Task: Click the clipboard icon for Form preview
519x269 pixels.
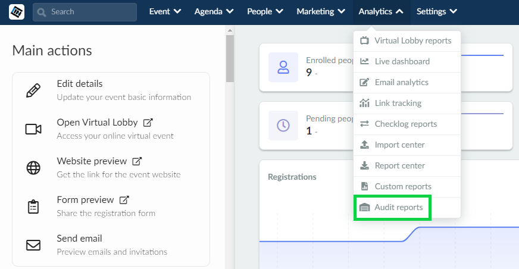Action: (33, 207)
